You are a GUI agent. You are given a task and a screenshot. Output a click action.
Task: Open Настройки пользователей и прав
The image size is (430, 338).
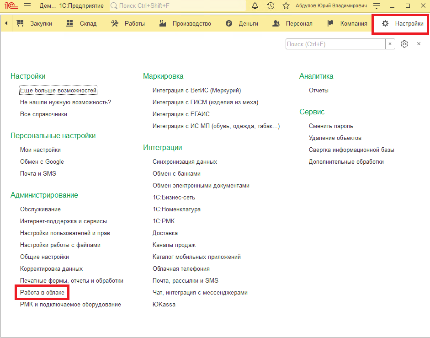pyautogui.click(x=65, y=233)
